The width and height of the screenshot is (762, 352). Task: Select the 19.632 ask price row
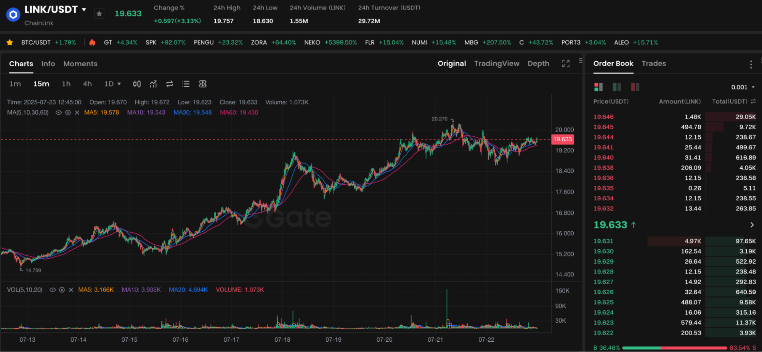[674, 208]
